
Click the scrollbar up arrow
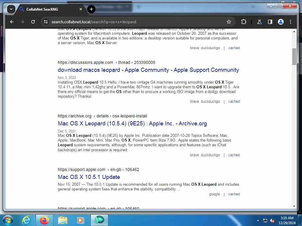coord(294,31)
